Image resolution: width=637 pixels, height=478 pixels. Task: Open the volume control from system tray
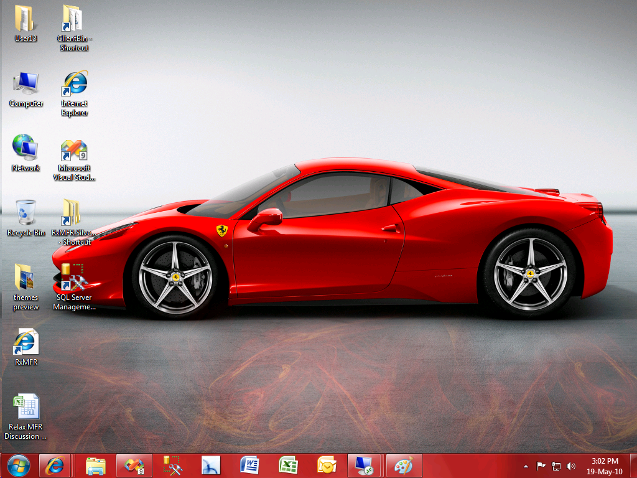(570, 465)
